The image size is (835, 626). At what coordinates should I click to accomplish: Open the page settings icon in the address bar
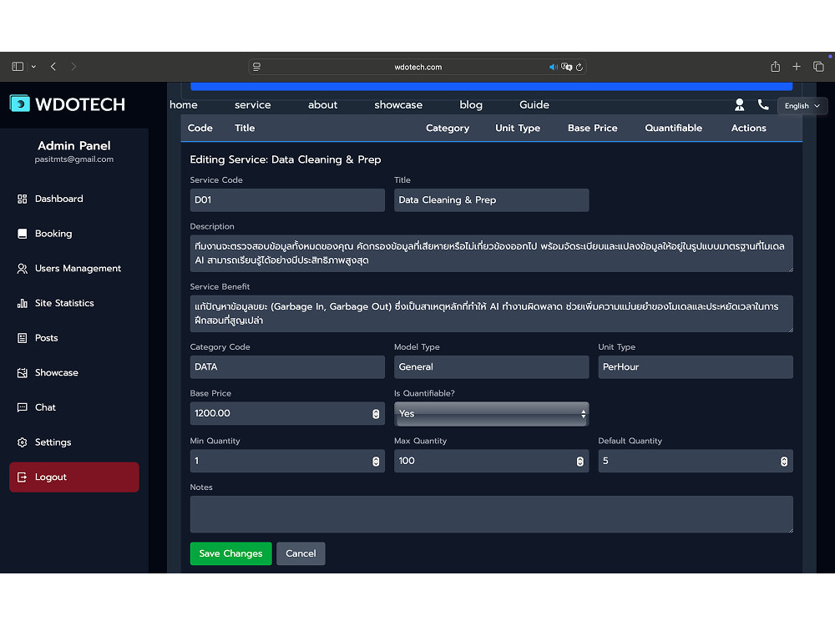pyautogui.click(x=256, y=67)
